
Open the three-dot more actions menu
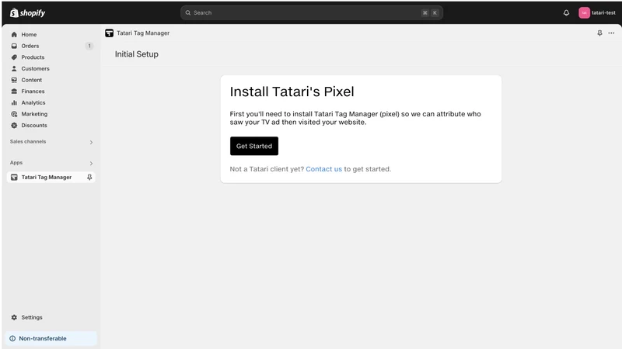611,33
